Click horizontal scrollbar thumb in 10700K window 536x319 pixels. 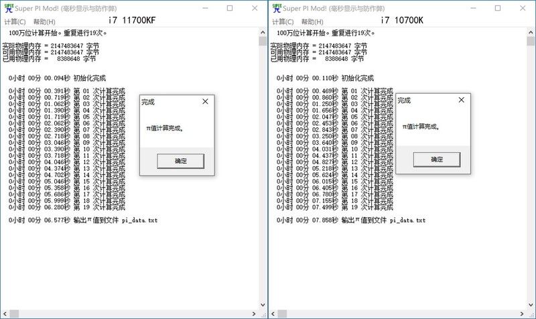(282, 314)
